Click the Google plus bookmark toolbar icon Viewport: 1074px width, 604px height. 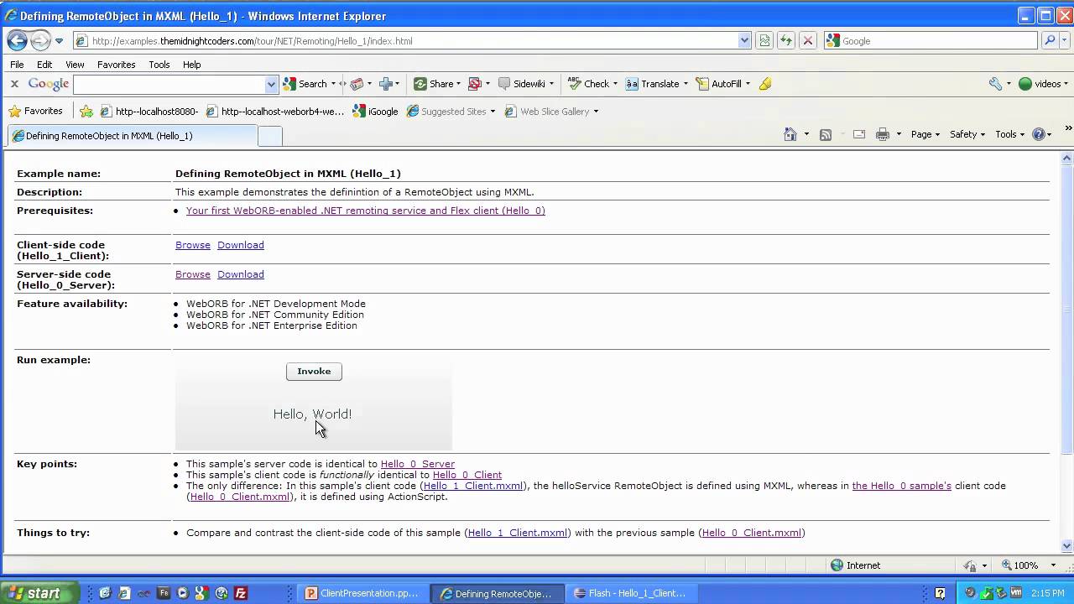coord(387,84)
